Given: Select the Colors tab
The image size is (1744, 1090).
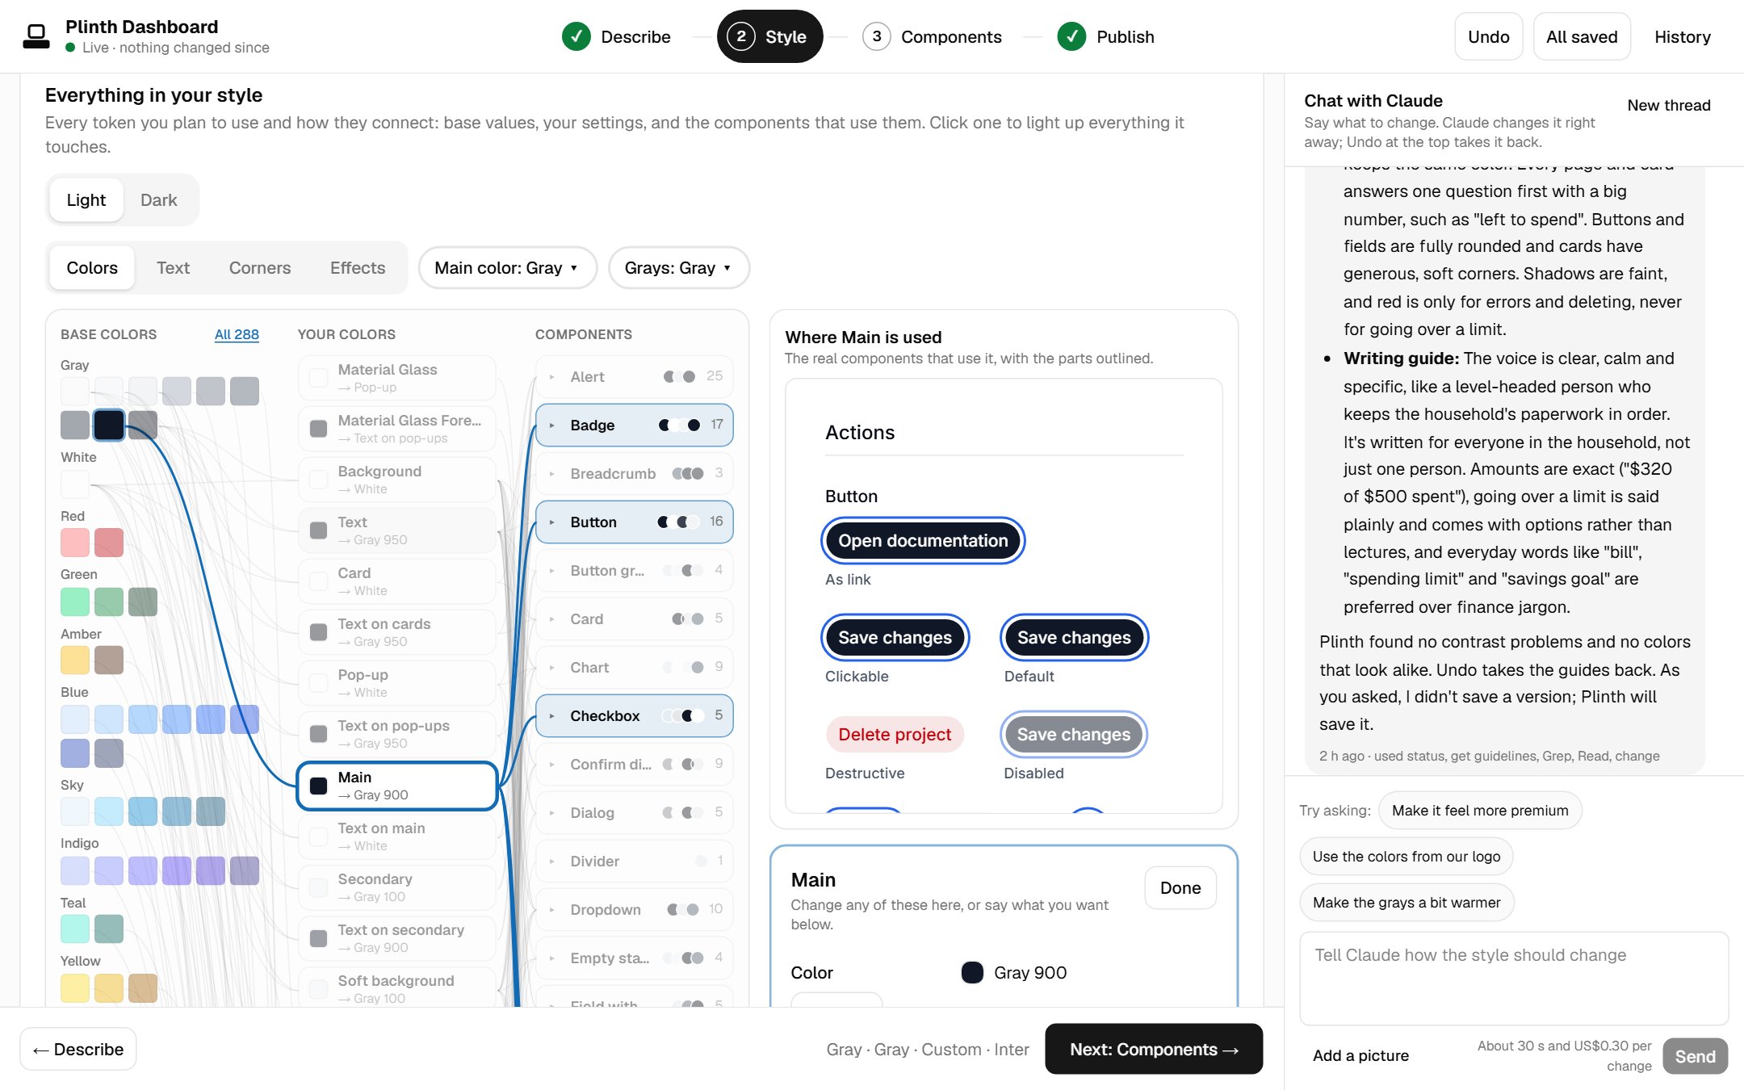Looking at the screenshot, I should click(92, 267).
